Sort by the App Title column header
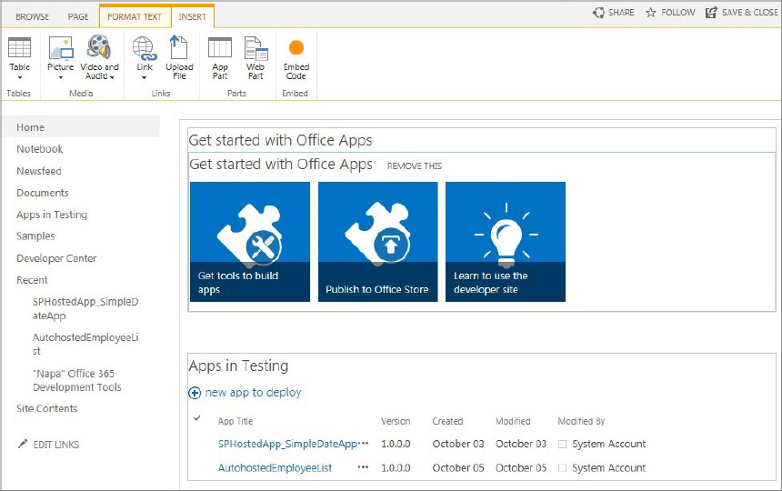The height and width of the screenshot is (491, 782). tap(236, 421)
